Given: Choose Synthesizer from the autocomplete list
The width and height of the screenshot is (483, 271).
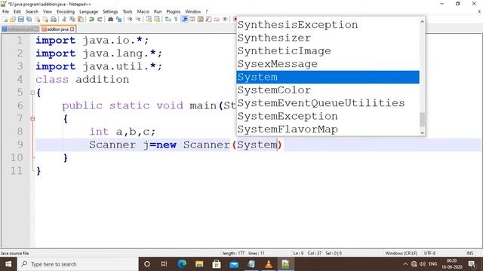Looking at the screenshot, I should tap(328, 38).
